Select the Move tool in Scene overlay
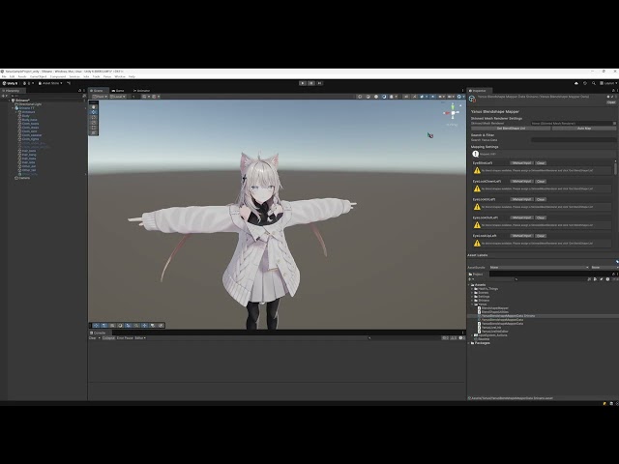 coord(94,112)
